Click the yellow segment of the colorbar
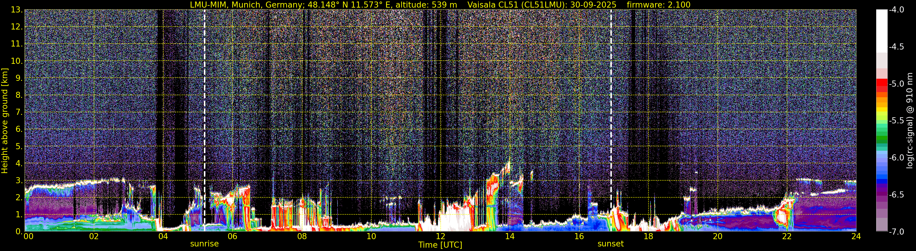This screenshot has height=251, width=916. (882, 109)
